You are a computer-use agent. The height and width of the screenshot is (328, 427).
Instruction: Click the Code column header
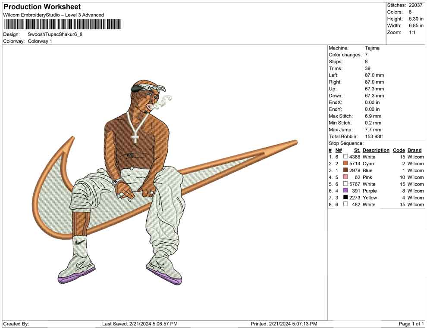[399, 150]
